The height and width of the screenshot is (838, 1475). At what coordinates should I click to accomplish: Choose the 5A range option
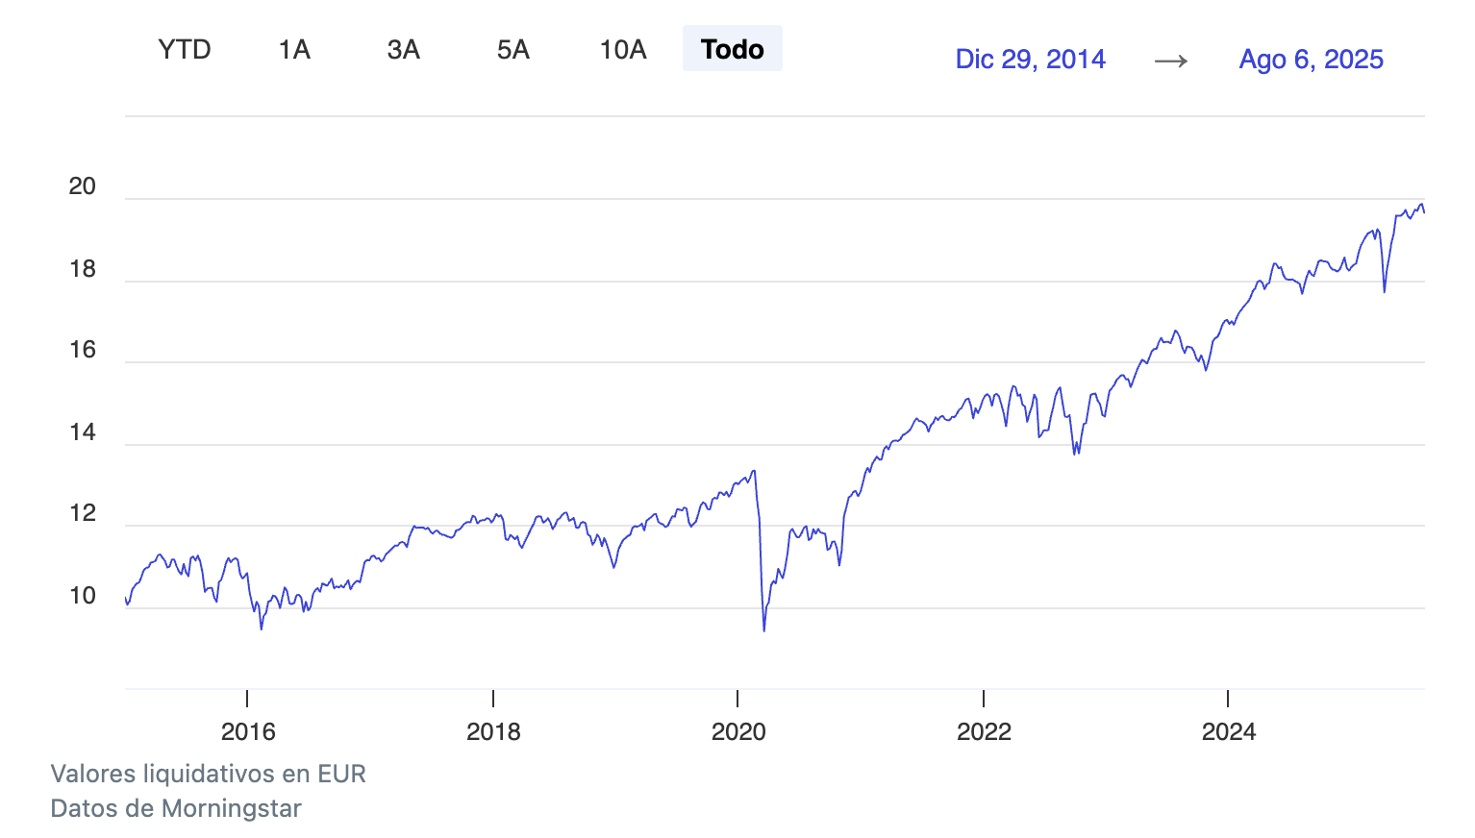pos(513,49)
